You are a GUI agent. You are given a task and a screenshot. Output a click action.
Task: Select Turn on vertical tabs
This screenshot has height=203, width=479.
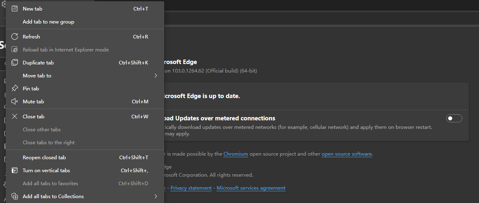click(x=85, y=170)
